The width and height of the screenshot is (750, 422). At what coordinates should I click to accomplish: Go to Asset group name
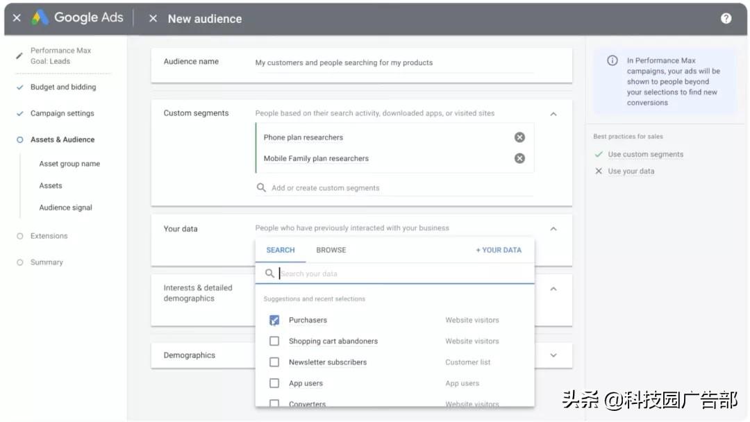[x=69, y=164]
